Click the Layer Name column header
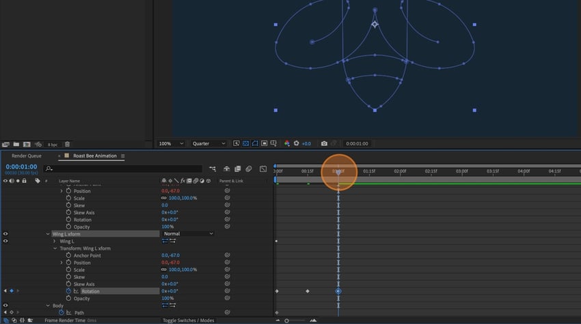The height and width of the screenshot is (324, 581). pos(69,181)
